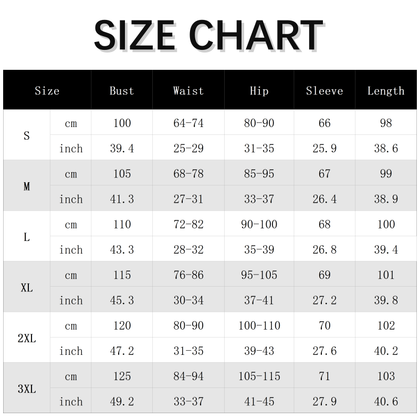Select the Size column header

pos(47,91)
